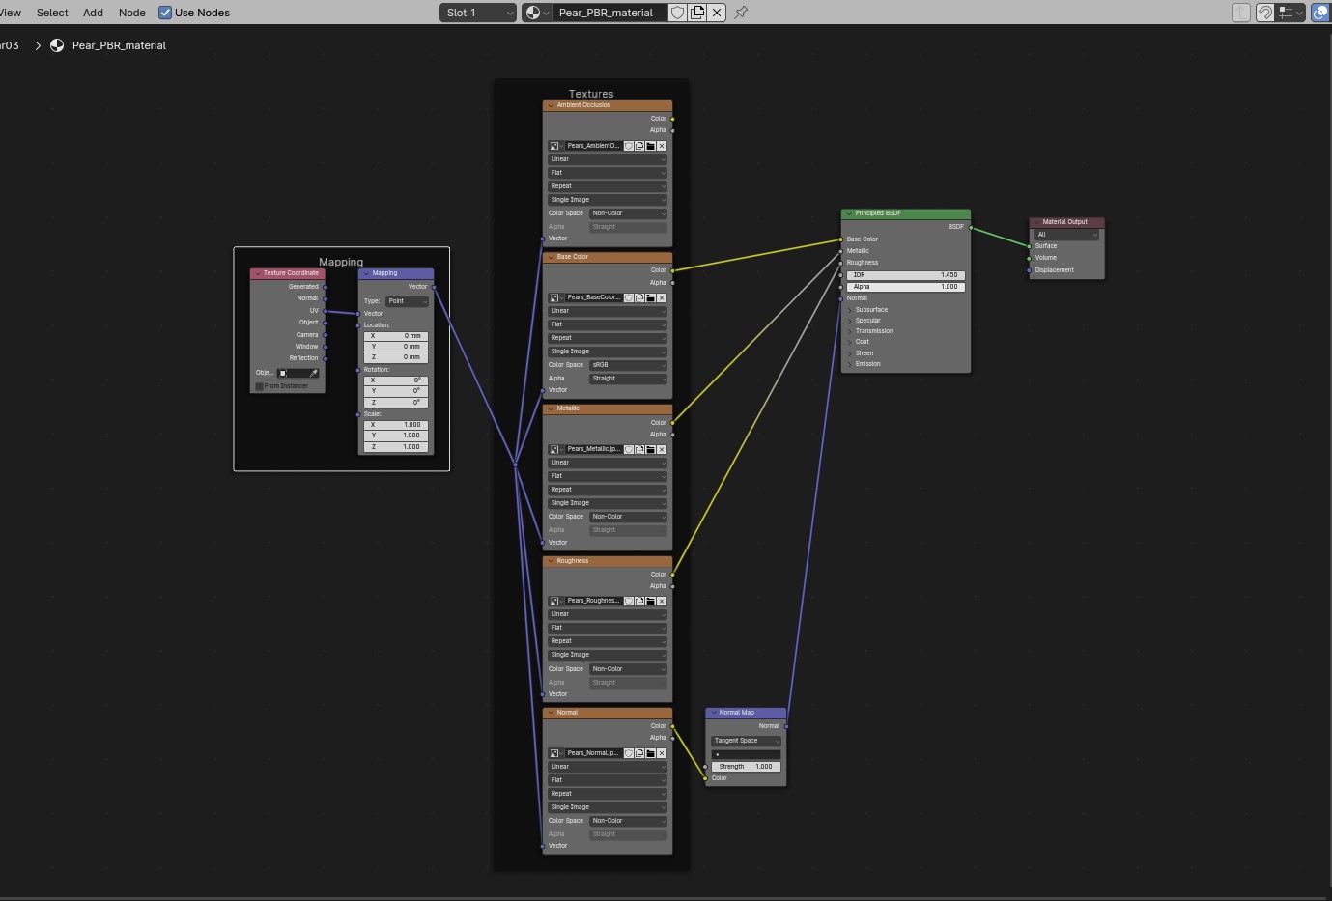Click the overlay icon in top right
This screenshot has width=1332, height=901.
pos(1319,13)
